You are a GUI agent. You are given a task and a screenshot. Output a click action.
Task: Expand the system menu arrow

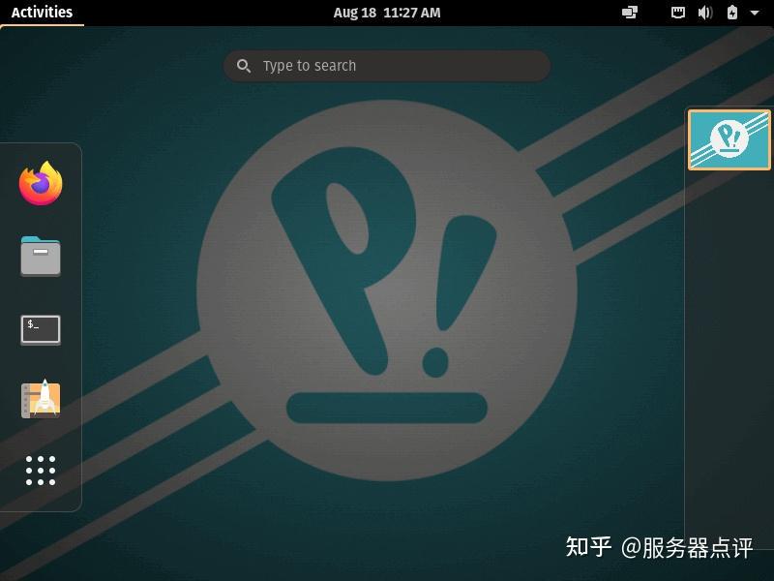point(755,13)
